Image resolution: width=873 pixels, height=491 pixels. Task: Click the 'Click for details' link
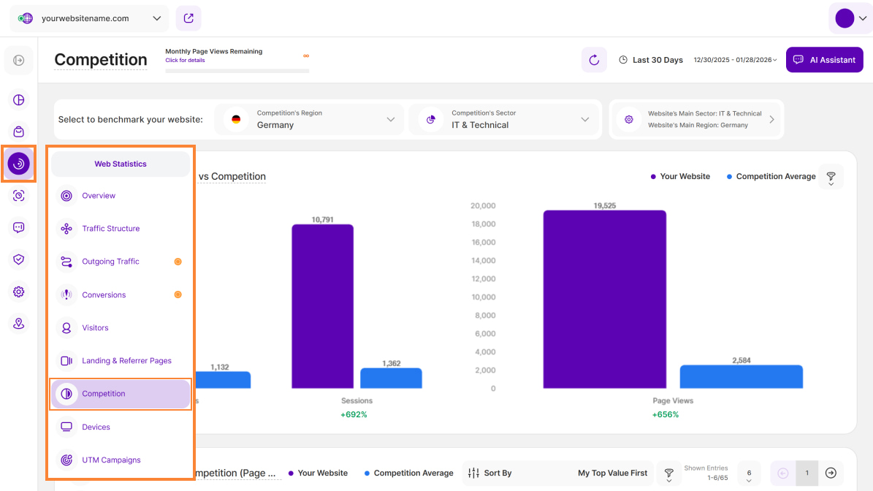point(185,61)
